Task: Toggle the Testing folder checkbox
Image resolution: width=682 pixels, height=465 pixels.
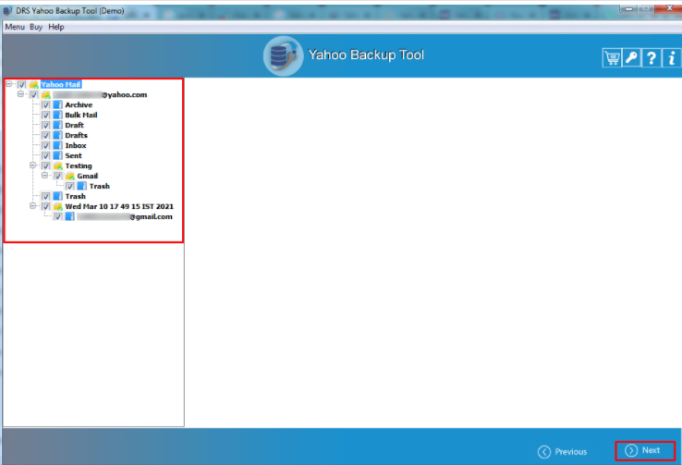Action: pyautogui.click(x=45, y=165)
